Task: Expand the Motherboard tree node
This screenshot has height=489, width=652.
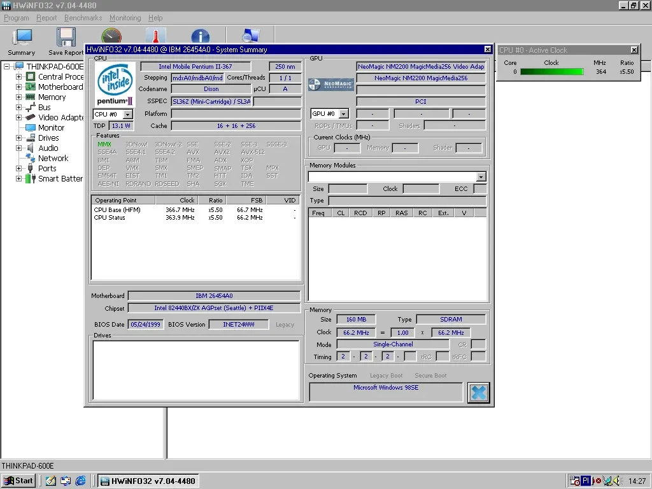Action: point(18,87)
